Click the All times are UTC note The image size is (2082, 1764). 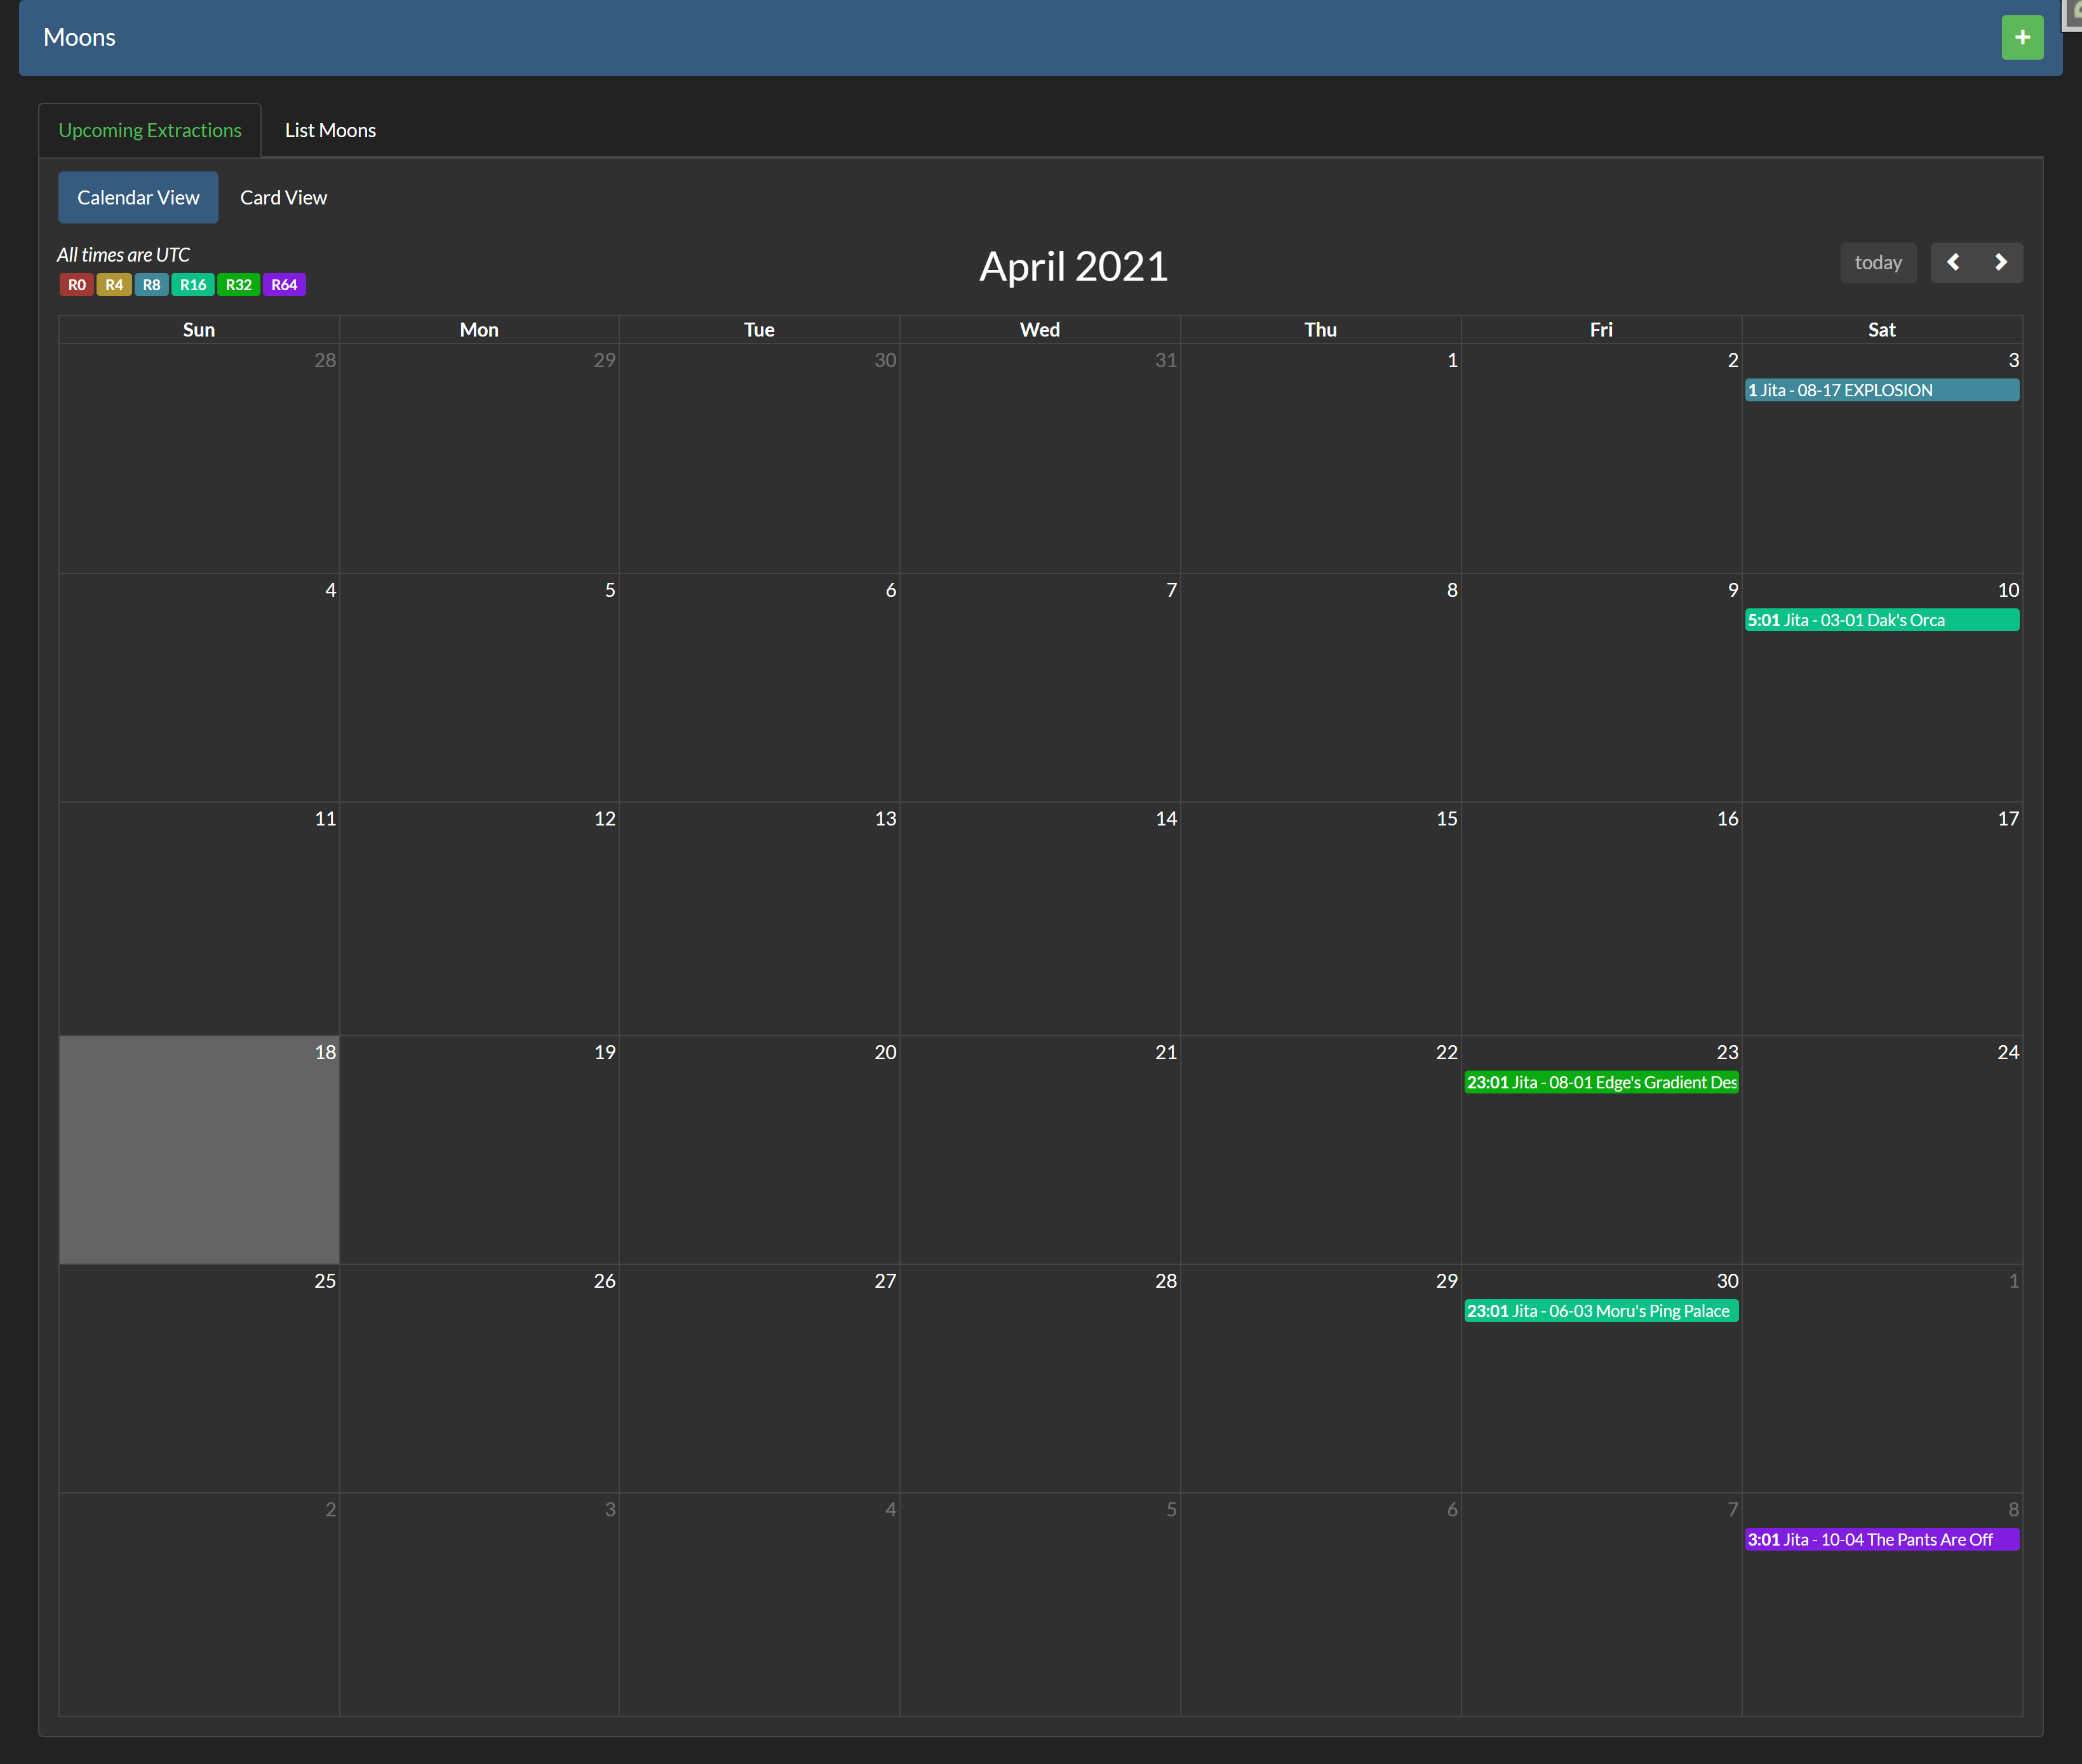tap(123, 255)
